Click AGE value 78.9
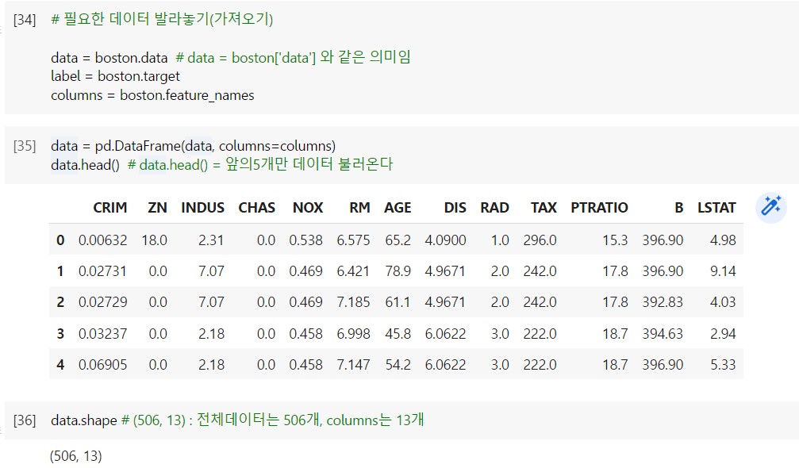This screenshot has width=799, height=468. [398, 271]
